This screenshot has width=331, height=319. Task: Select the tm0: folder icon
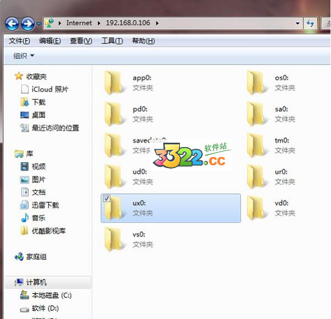257,145
